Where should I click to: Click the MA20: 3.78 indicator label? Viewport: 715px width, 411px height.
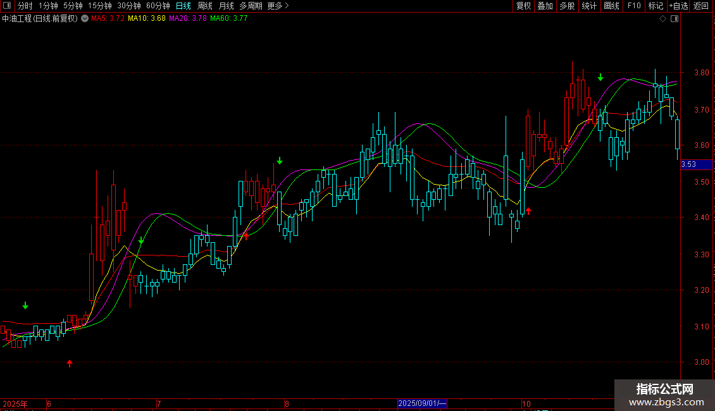tap(188, 19)
